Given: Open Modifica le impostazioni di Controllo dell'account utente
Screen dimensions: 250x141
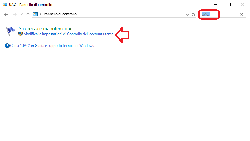Looking at the screenshot, I should (x=69, y=34).
